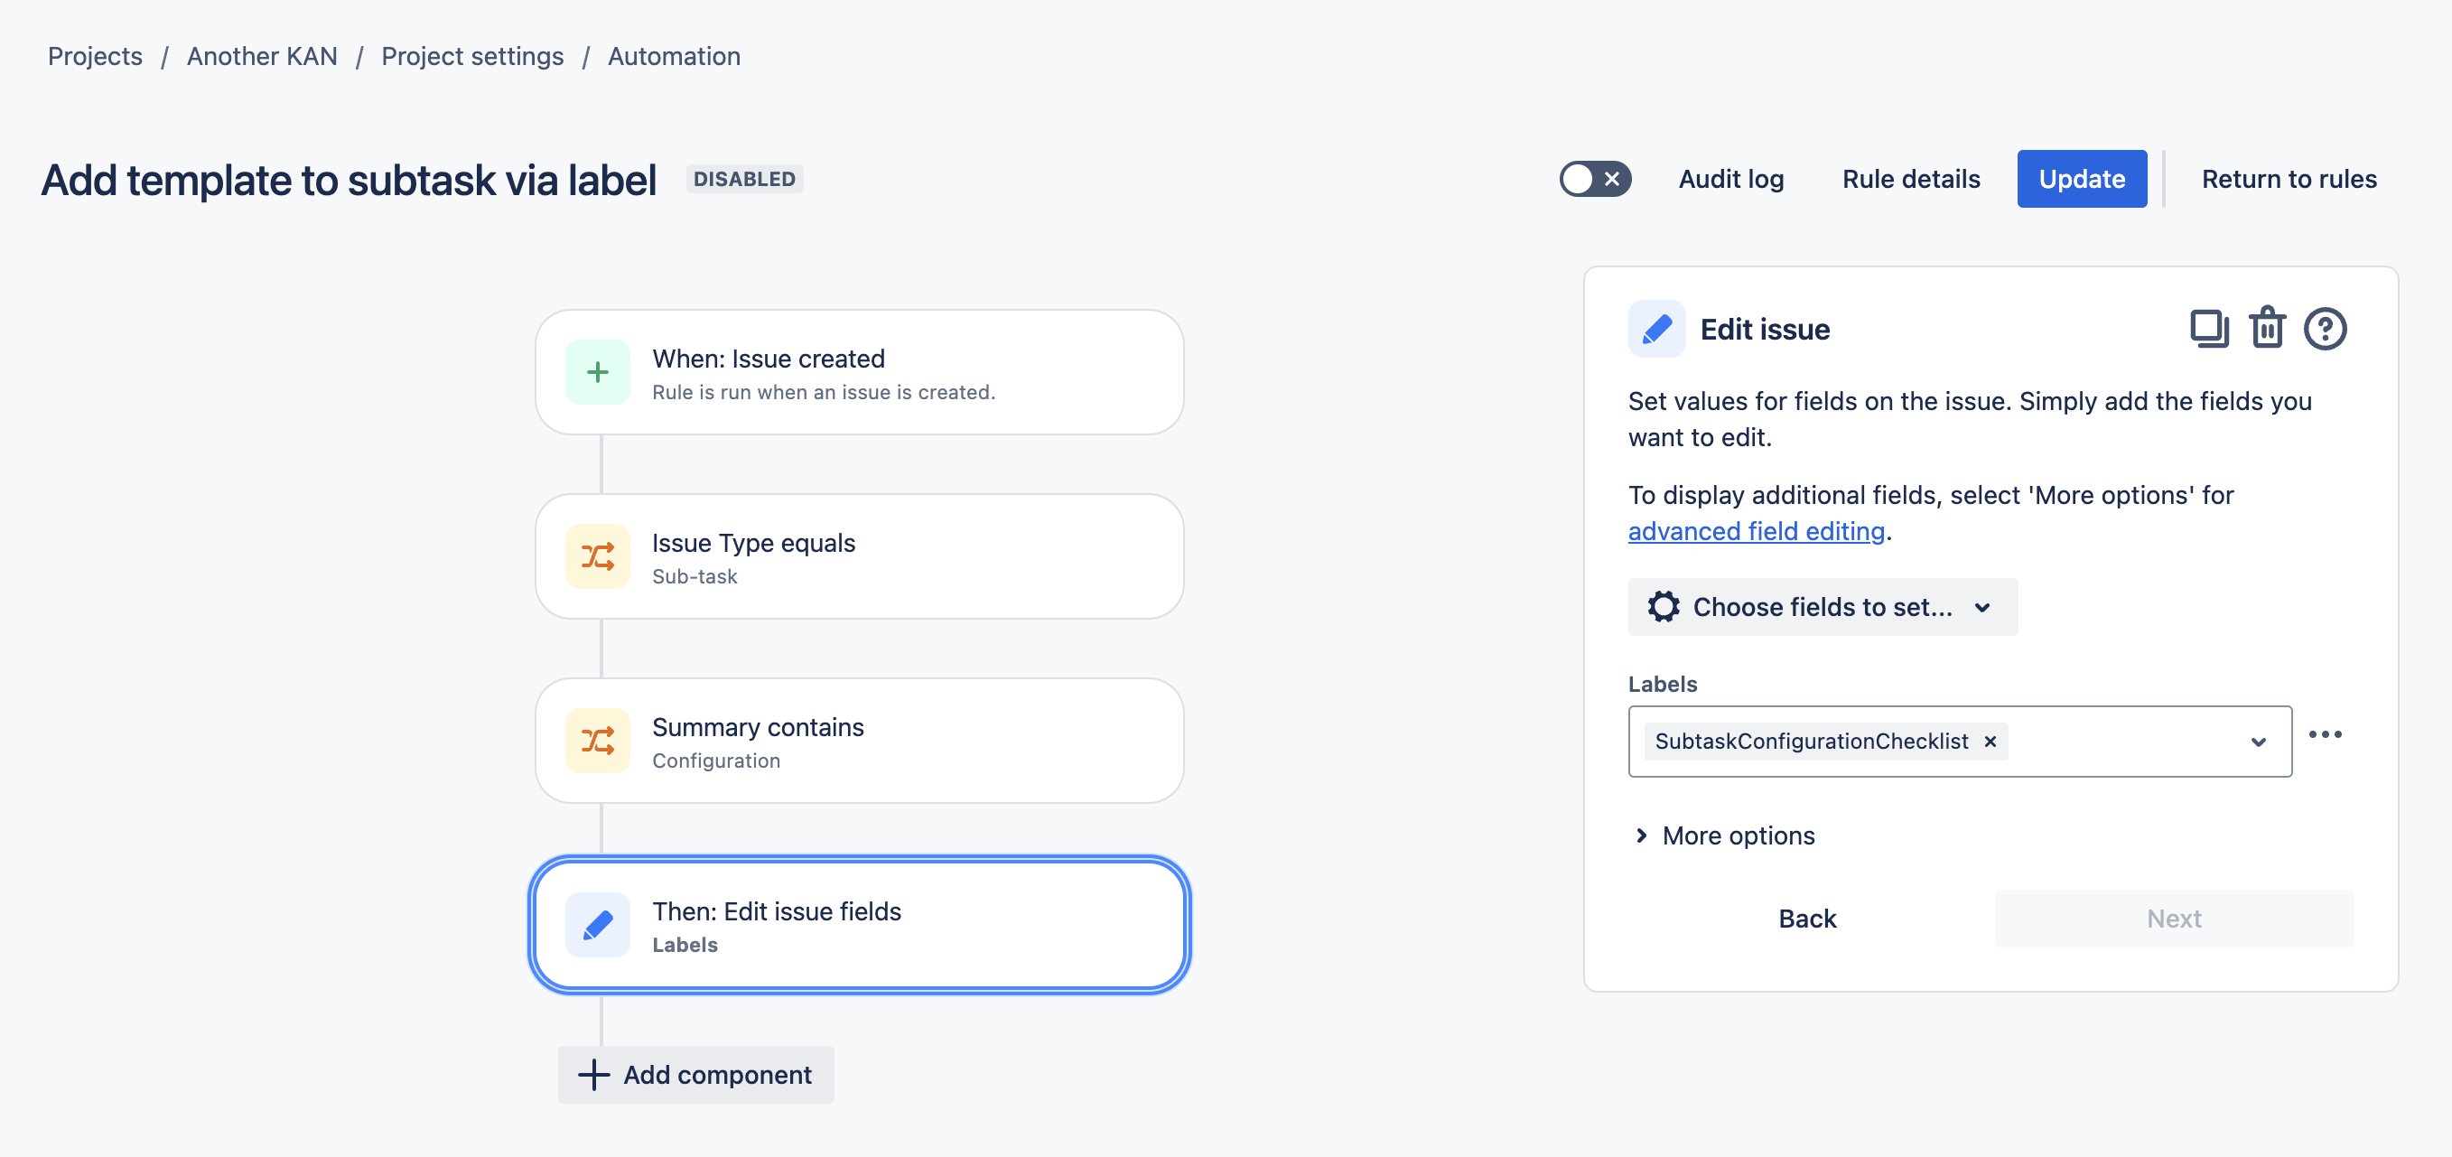Image resolution: width=2452 pixels, height=1157 pixels.
Task: Open the Choose fields to set dropdown
Action: click(1822, 607)
